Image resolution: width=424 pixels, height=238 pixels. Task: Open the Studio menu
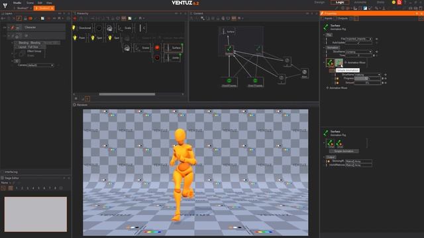(17, 3)
